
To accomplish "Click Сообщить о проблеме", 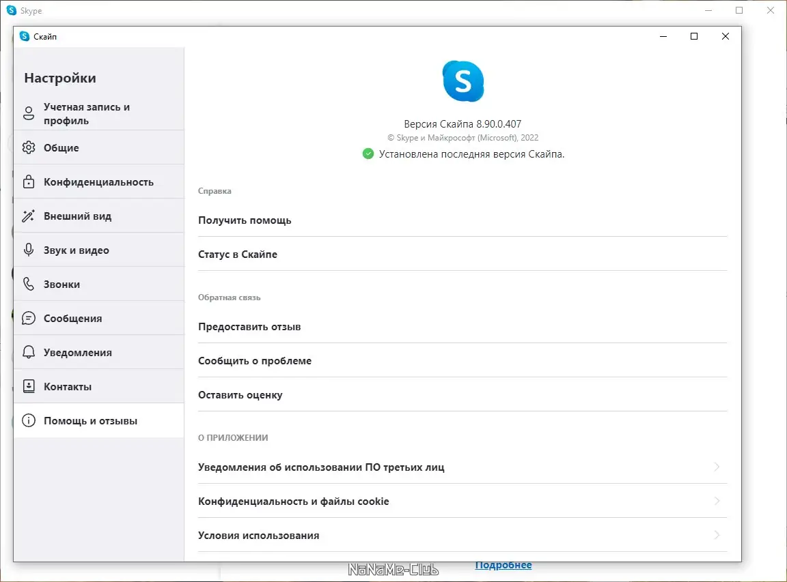I will (462, 360).
